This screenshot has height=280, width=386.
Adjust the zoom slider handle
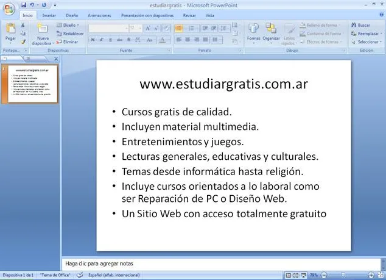click(343, 275)
